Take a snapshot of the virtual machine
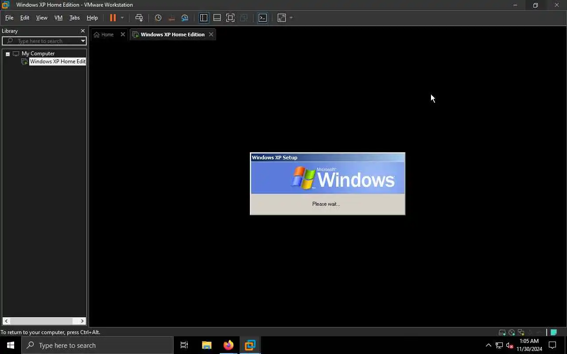This screenshot has height=354, width=567. coord(158,18)
